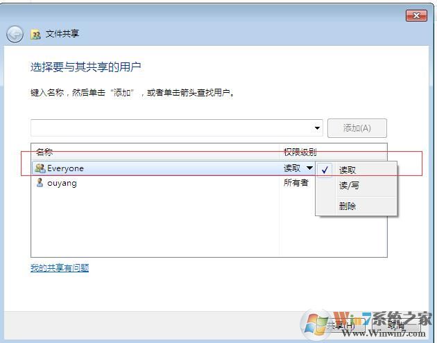Select the Everyone row in list
This screenshot has width=437, height=343.
pyautogui.click(x=173, y=168)
